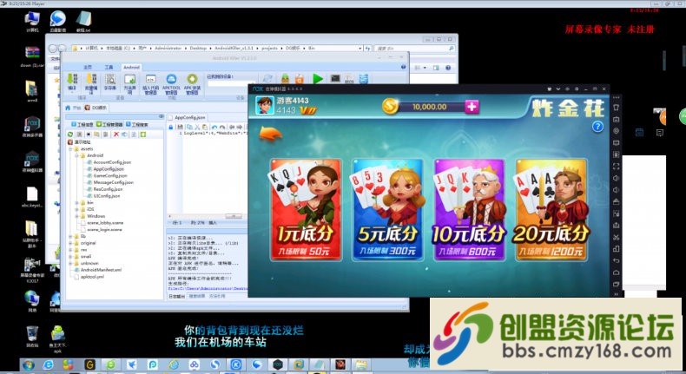This screenshot has width=686, height=374.
Task: Click the scissors icon in Nox right sidebar
Action: click(x=616, y=238)
